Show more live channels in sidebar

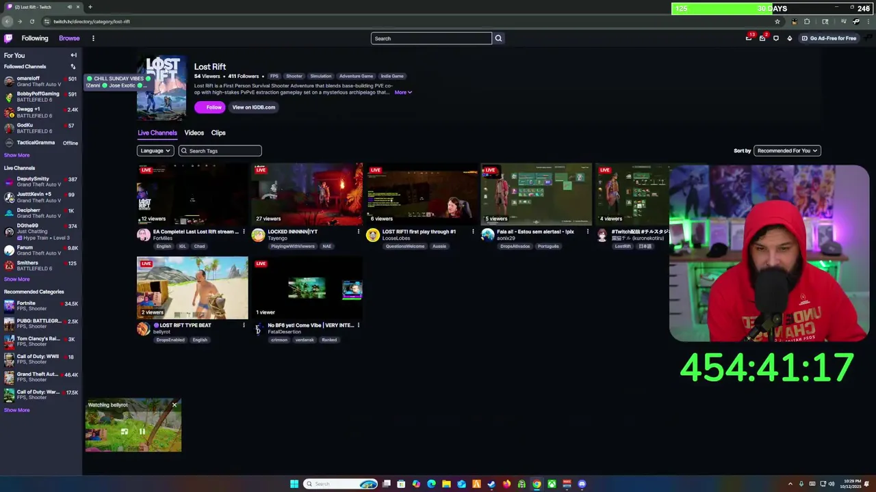(17, 279)
